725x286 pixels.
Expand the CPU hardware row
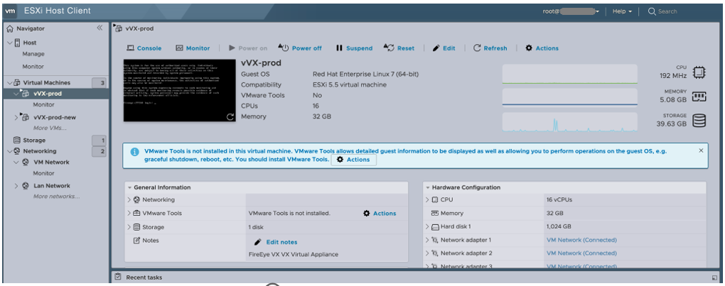coord(427,199)
